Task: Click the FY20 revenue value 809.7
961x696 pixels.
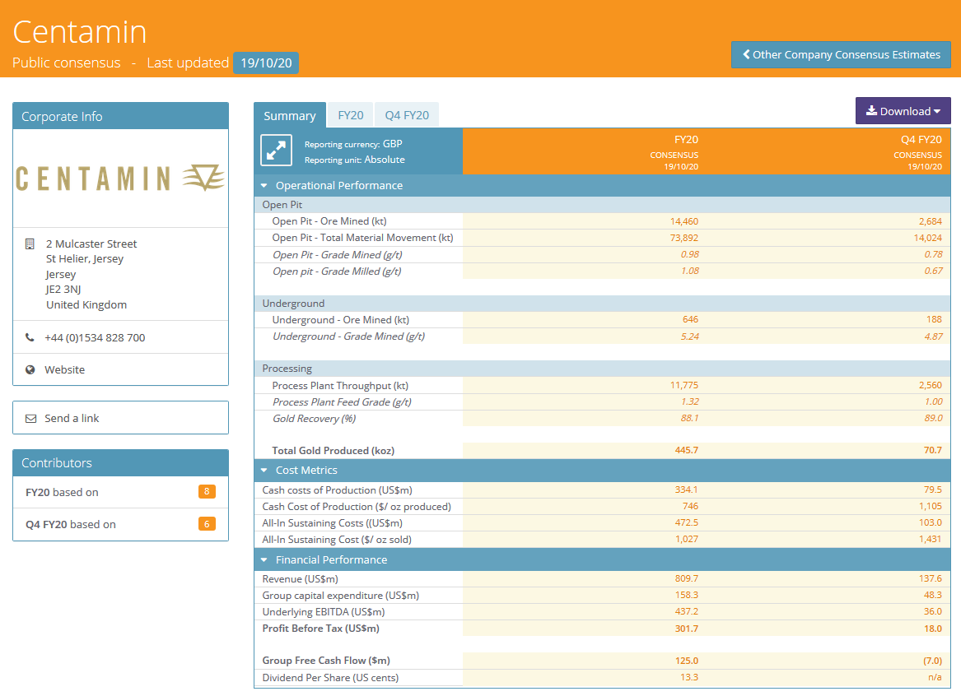Action: [x=687, y=578]
